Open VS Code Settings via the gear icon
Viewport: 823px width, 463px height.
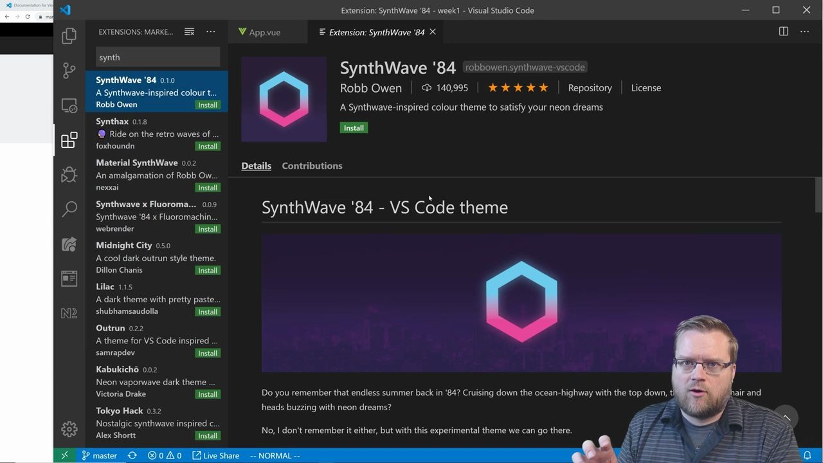point(69,428)
